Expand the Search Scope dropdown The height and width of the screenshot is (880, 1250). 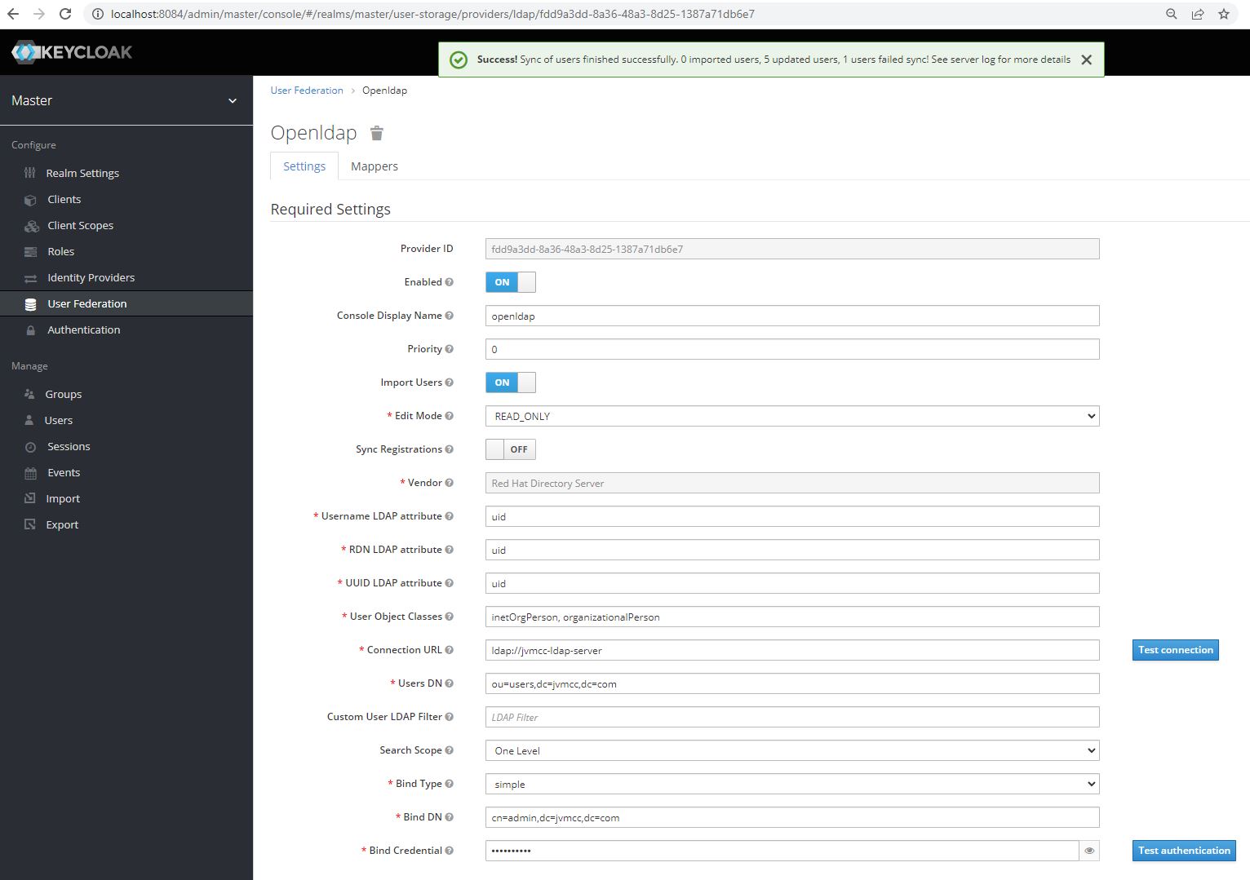pyautogui.click(x=791, y=750)
